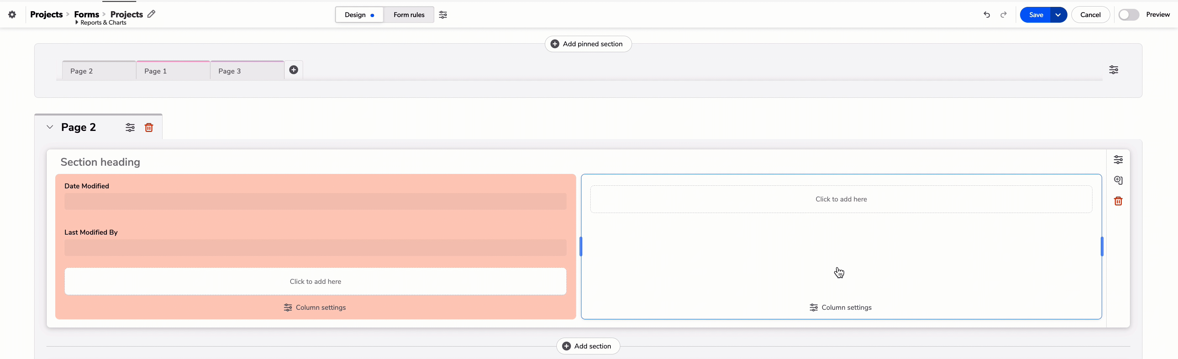Switch to the Form rules tab
The height and width of the screenshot is (359, 1178).
point(409,14)
